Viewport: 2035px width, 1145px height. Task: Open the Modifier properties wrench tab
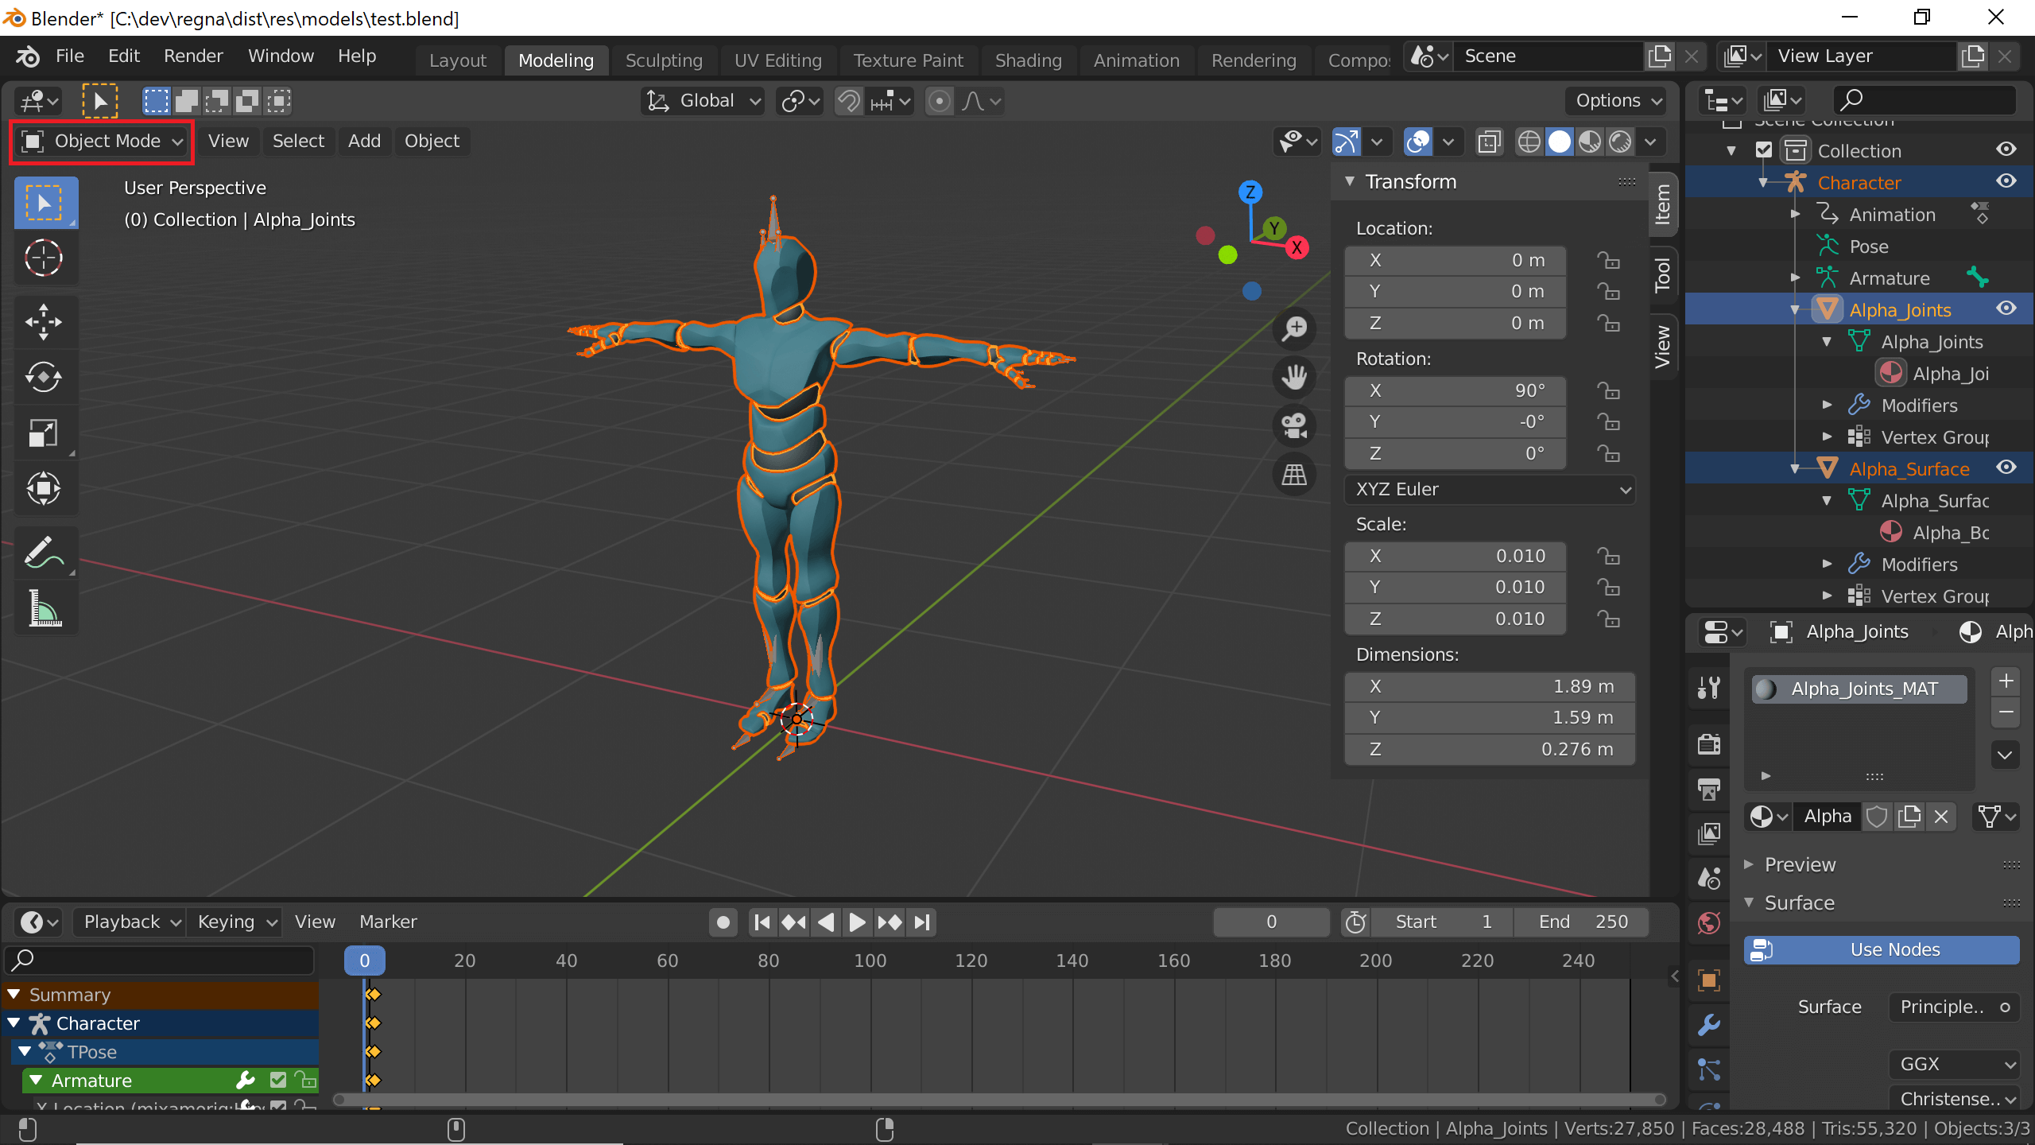point(1709,1024)
